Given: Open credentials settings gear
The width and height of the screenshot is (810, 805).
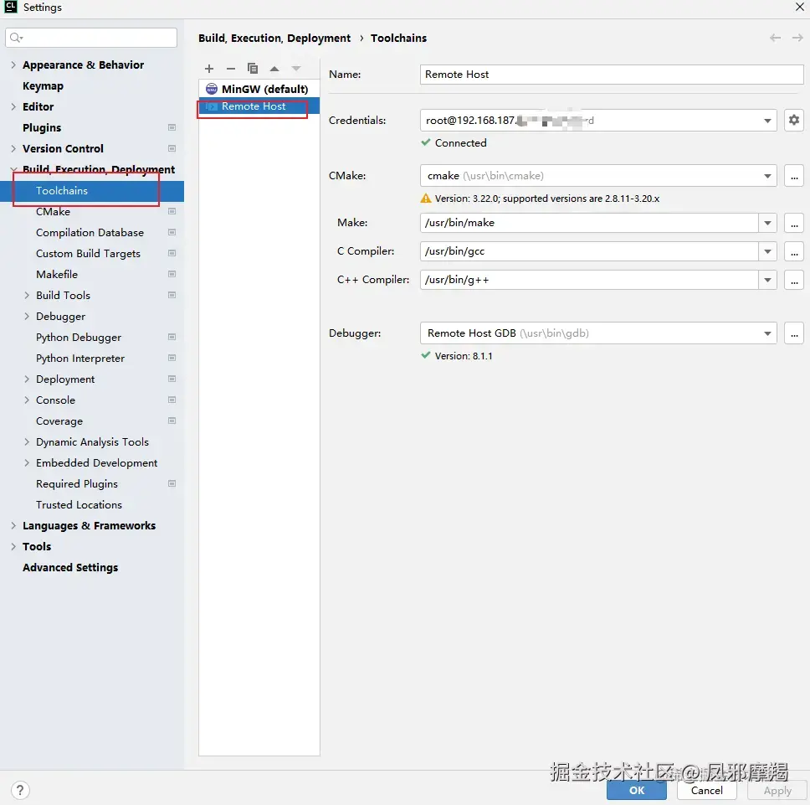Looking at the screenshot, I should coord(794,121).
